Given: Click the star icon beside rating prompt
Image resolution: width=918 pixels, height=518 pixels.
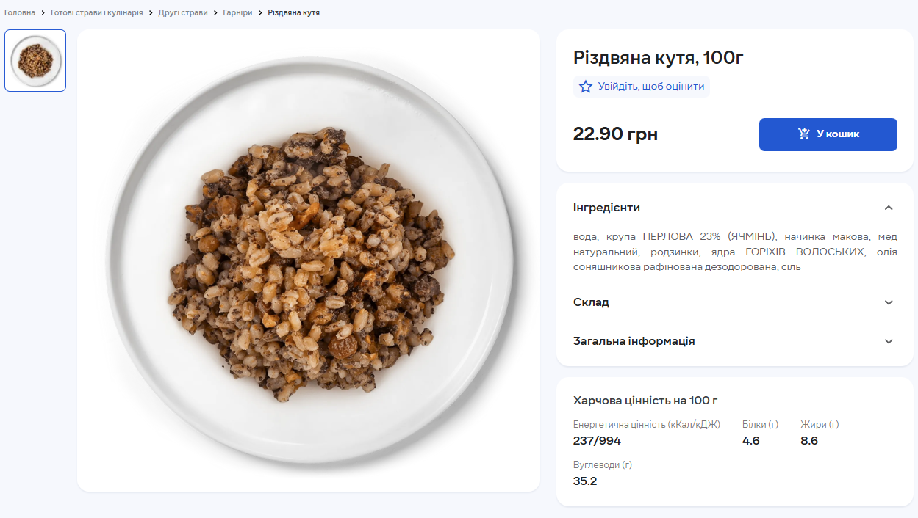Looking at the screenshot, I should pyautogui.click(x=585, y=87).
